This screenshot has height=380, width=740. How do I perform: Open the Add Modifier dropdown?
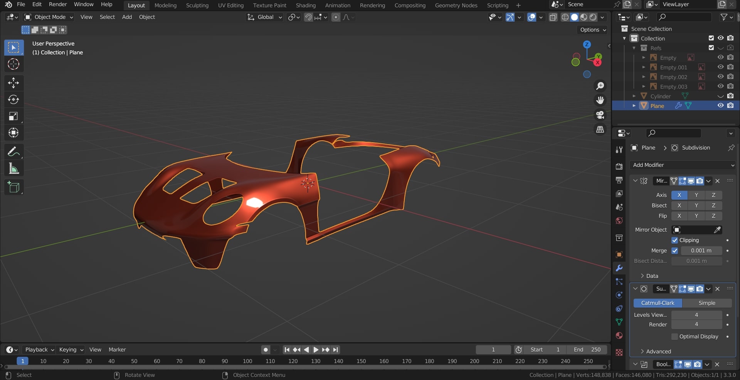(x=683, y=165)
